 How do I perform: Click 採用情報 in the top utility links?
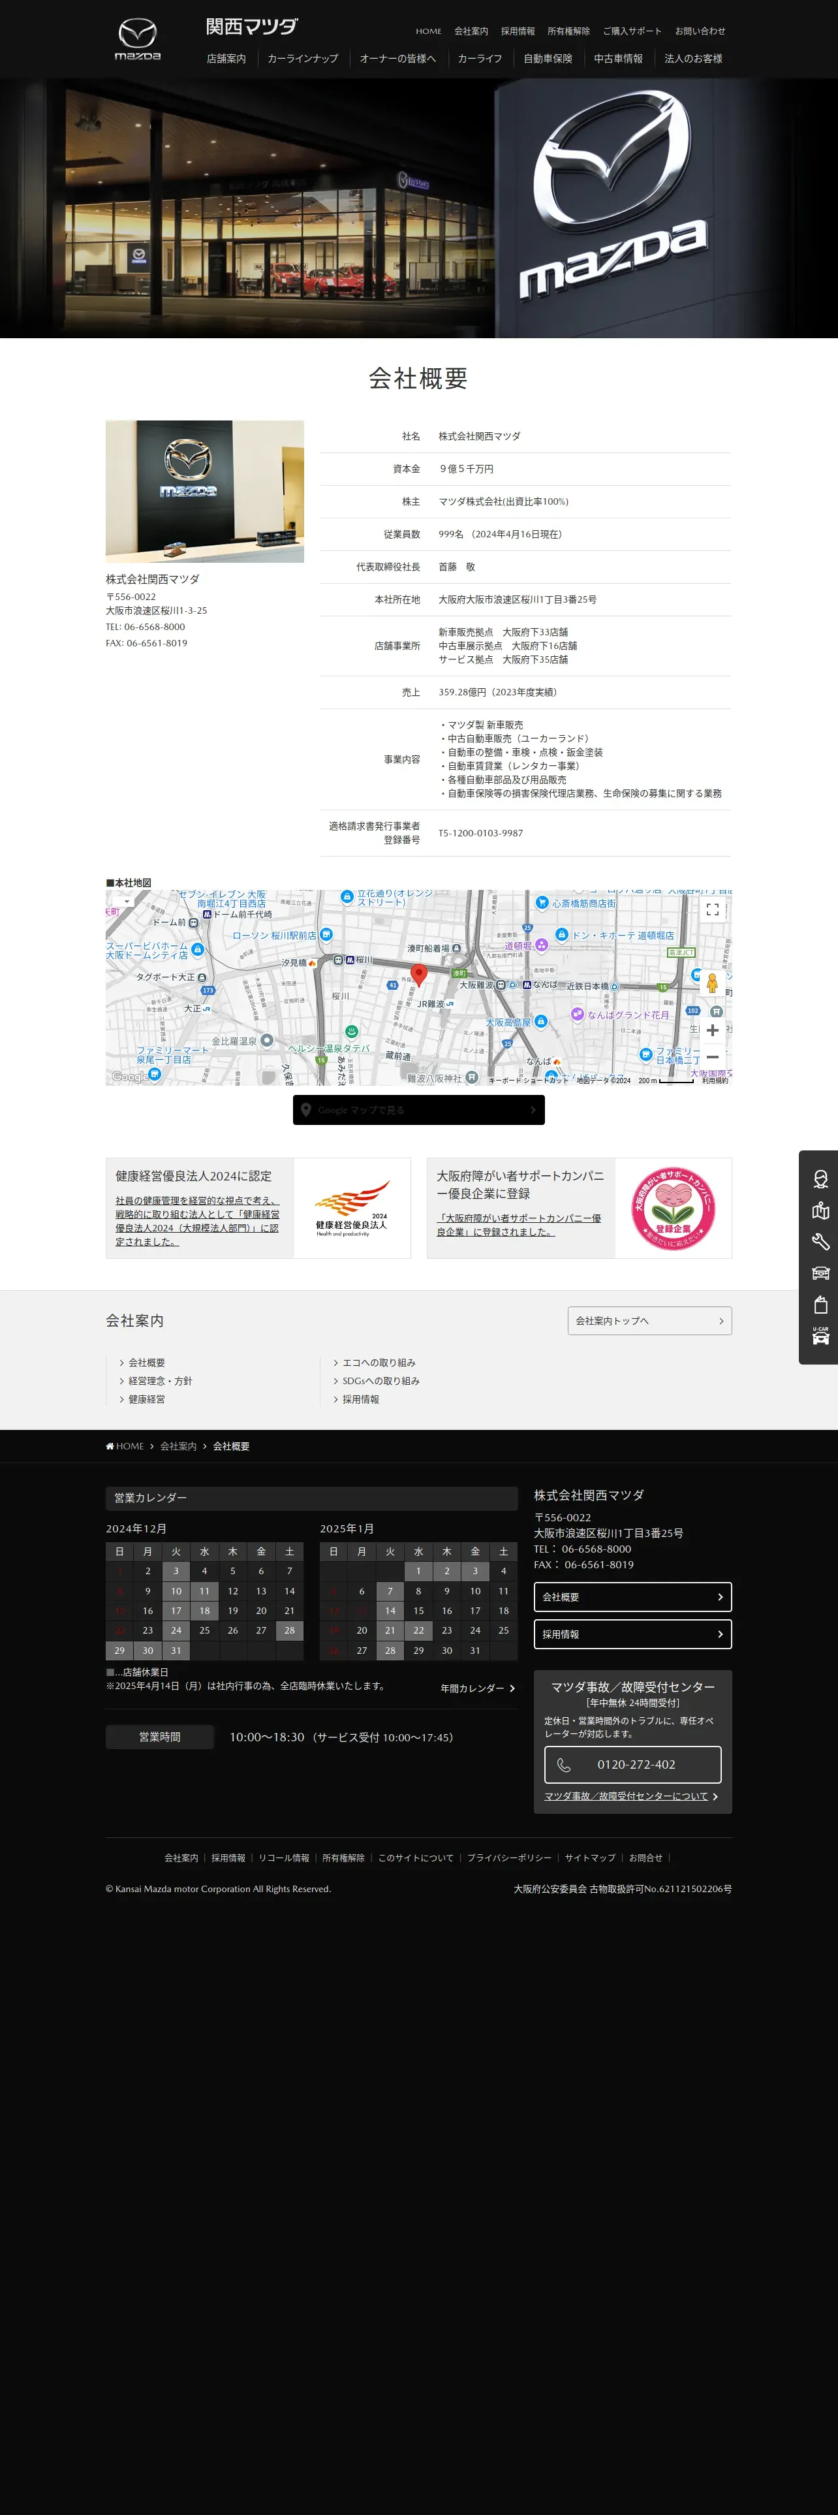click(518, 31)
